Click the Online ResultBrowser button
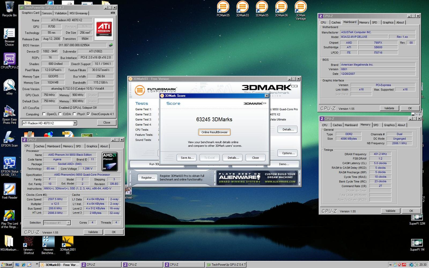This screenshot has height=268, width=429. 214,132
